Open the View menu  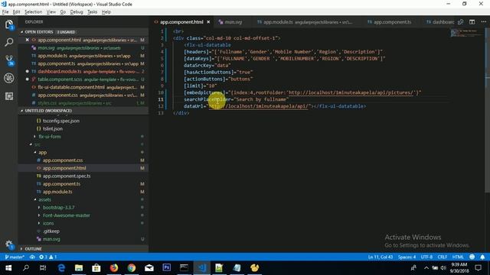click(x=51, y=12)
